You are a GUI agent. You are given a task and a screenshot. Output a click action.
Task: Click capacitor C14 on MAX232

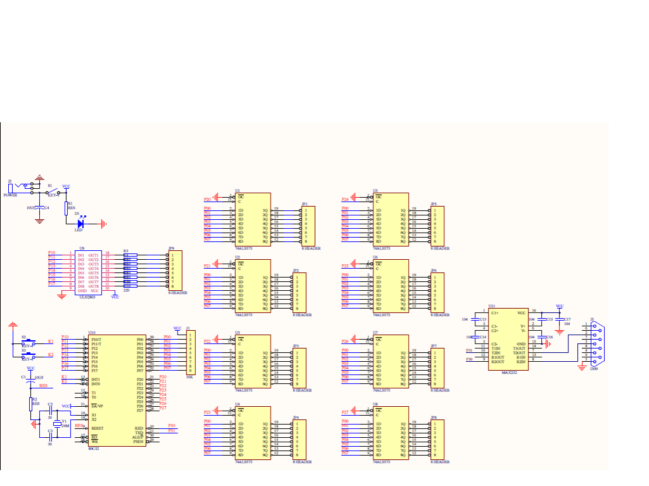click(x=475, y=337)
